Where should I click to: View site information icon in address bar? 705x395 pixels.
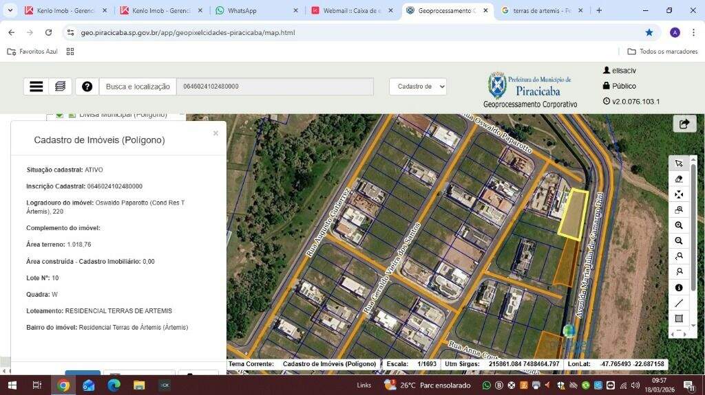pyautogui.click(x=71, y=32)
